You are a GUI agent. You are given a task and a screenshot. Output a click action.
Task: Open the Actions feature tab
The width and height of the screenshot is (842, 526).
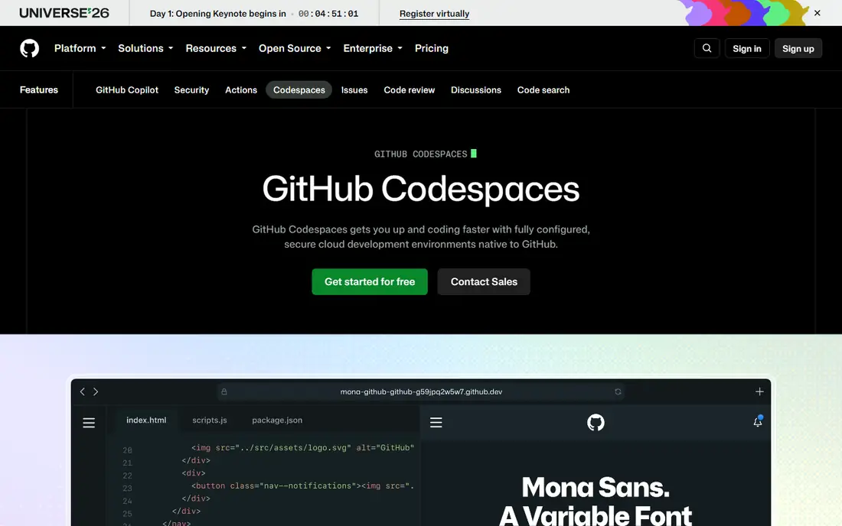pos(241,90)
